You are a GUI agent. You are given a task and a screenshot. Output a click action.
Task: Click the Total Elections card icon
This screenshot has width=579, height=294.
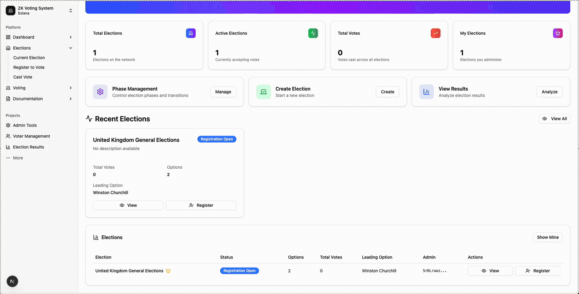tap(191, 33)
